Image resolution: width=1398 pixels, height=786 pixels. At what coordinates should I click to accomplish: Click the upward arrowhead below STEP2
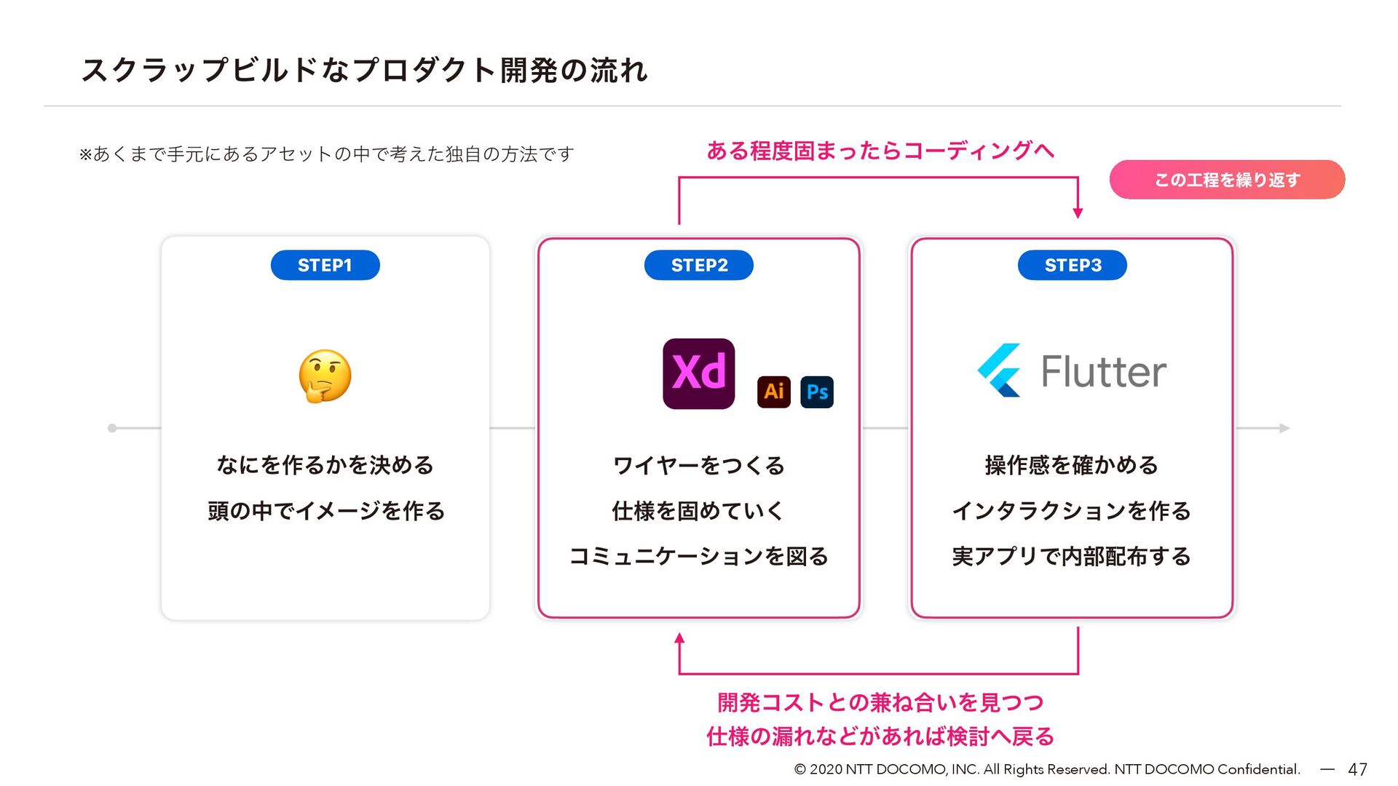pyautogui.click(x=679, y=638)
